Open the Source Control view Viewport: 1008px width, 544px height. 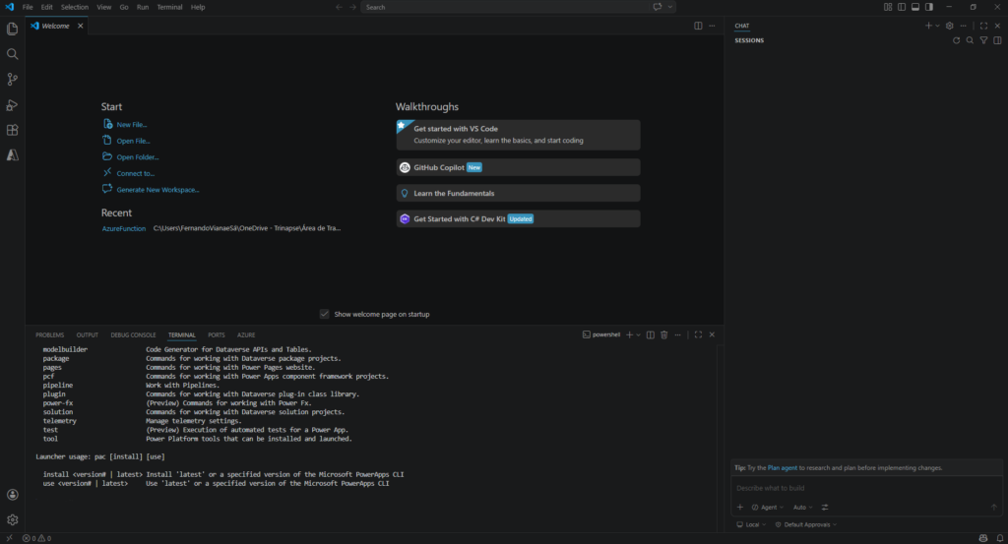point(12,79)
